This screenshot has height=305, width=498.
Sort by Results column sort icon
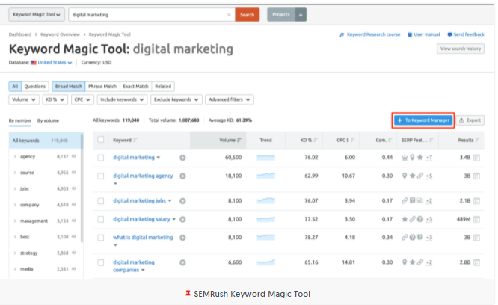click(x=477, y=140)
